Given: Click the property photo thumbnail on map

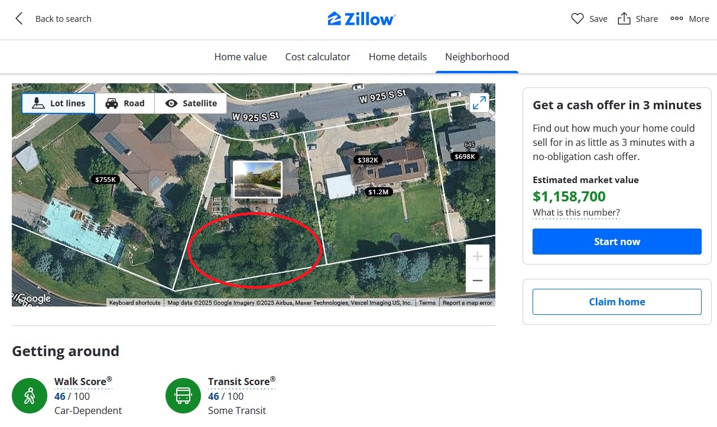Looking at the screenshot, I should [x=258, y=179].
